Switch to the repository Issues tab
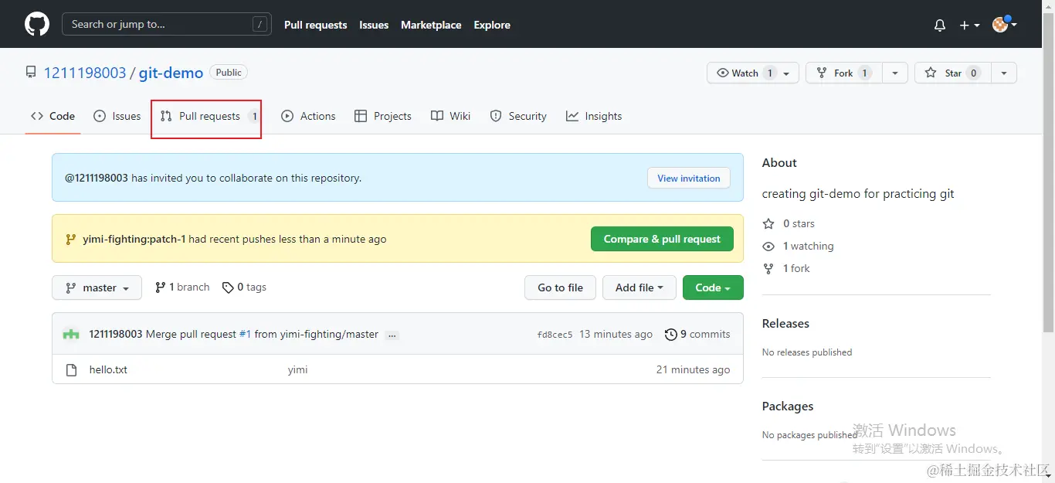 [117, 116]
